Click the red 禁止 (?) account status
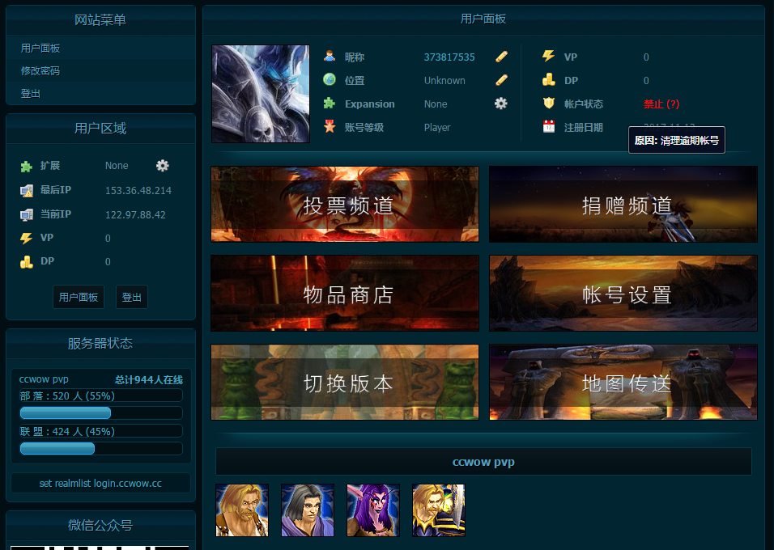 click(661, 104)
